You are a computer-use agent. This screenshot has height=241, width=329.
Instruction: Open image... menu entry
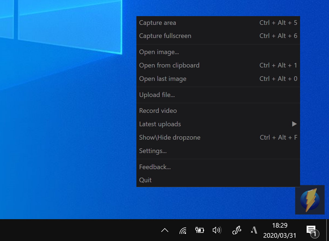pos(218,52)
